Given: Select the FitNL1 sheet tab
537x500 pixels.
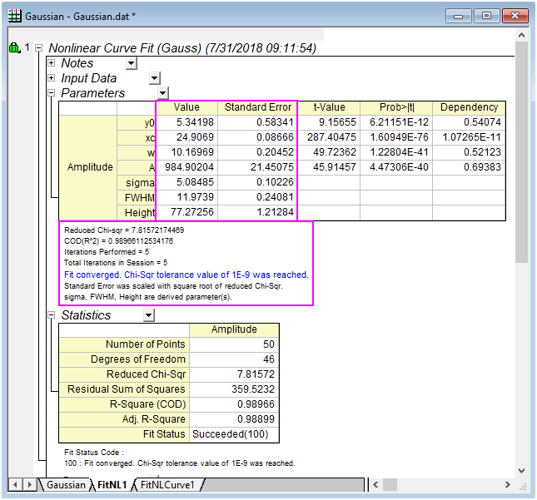Looking at the screenshot, I should coord(111,484).
